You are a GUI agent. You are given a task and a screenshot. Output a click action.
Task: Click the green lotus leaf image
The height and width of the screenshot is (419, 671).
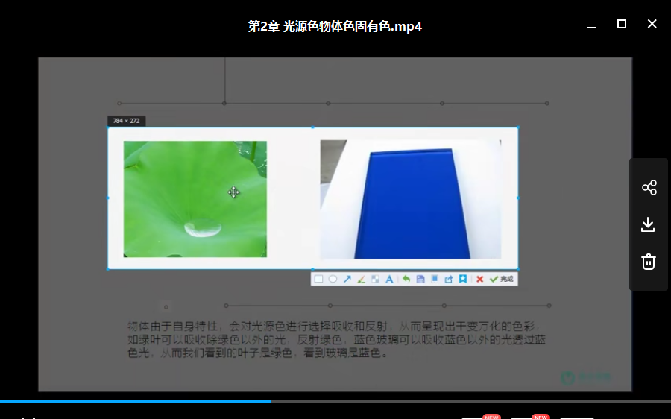click(x=195, y=199)
